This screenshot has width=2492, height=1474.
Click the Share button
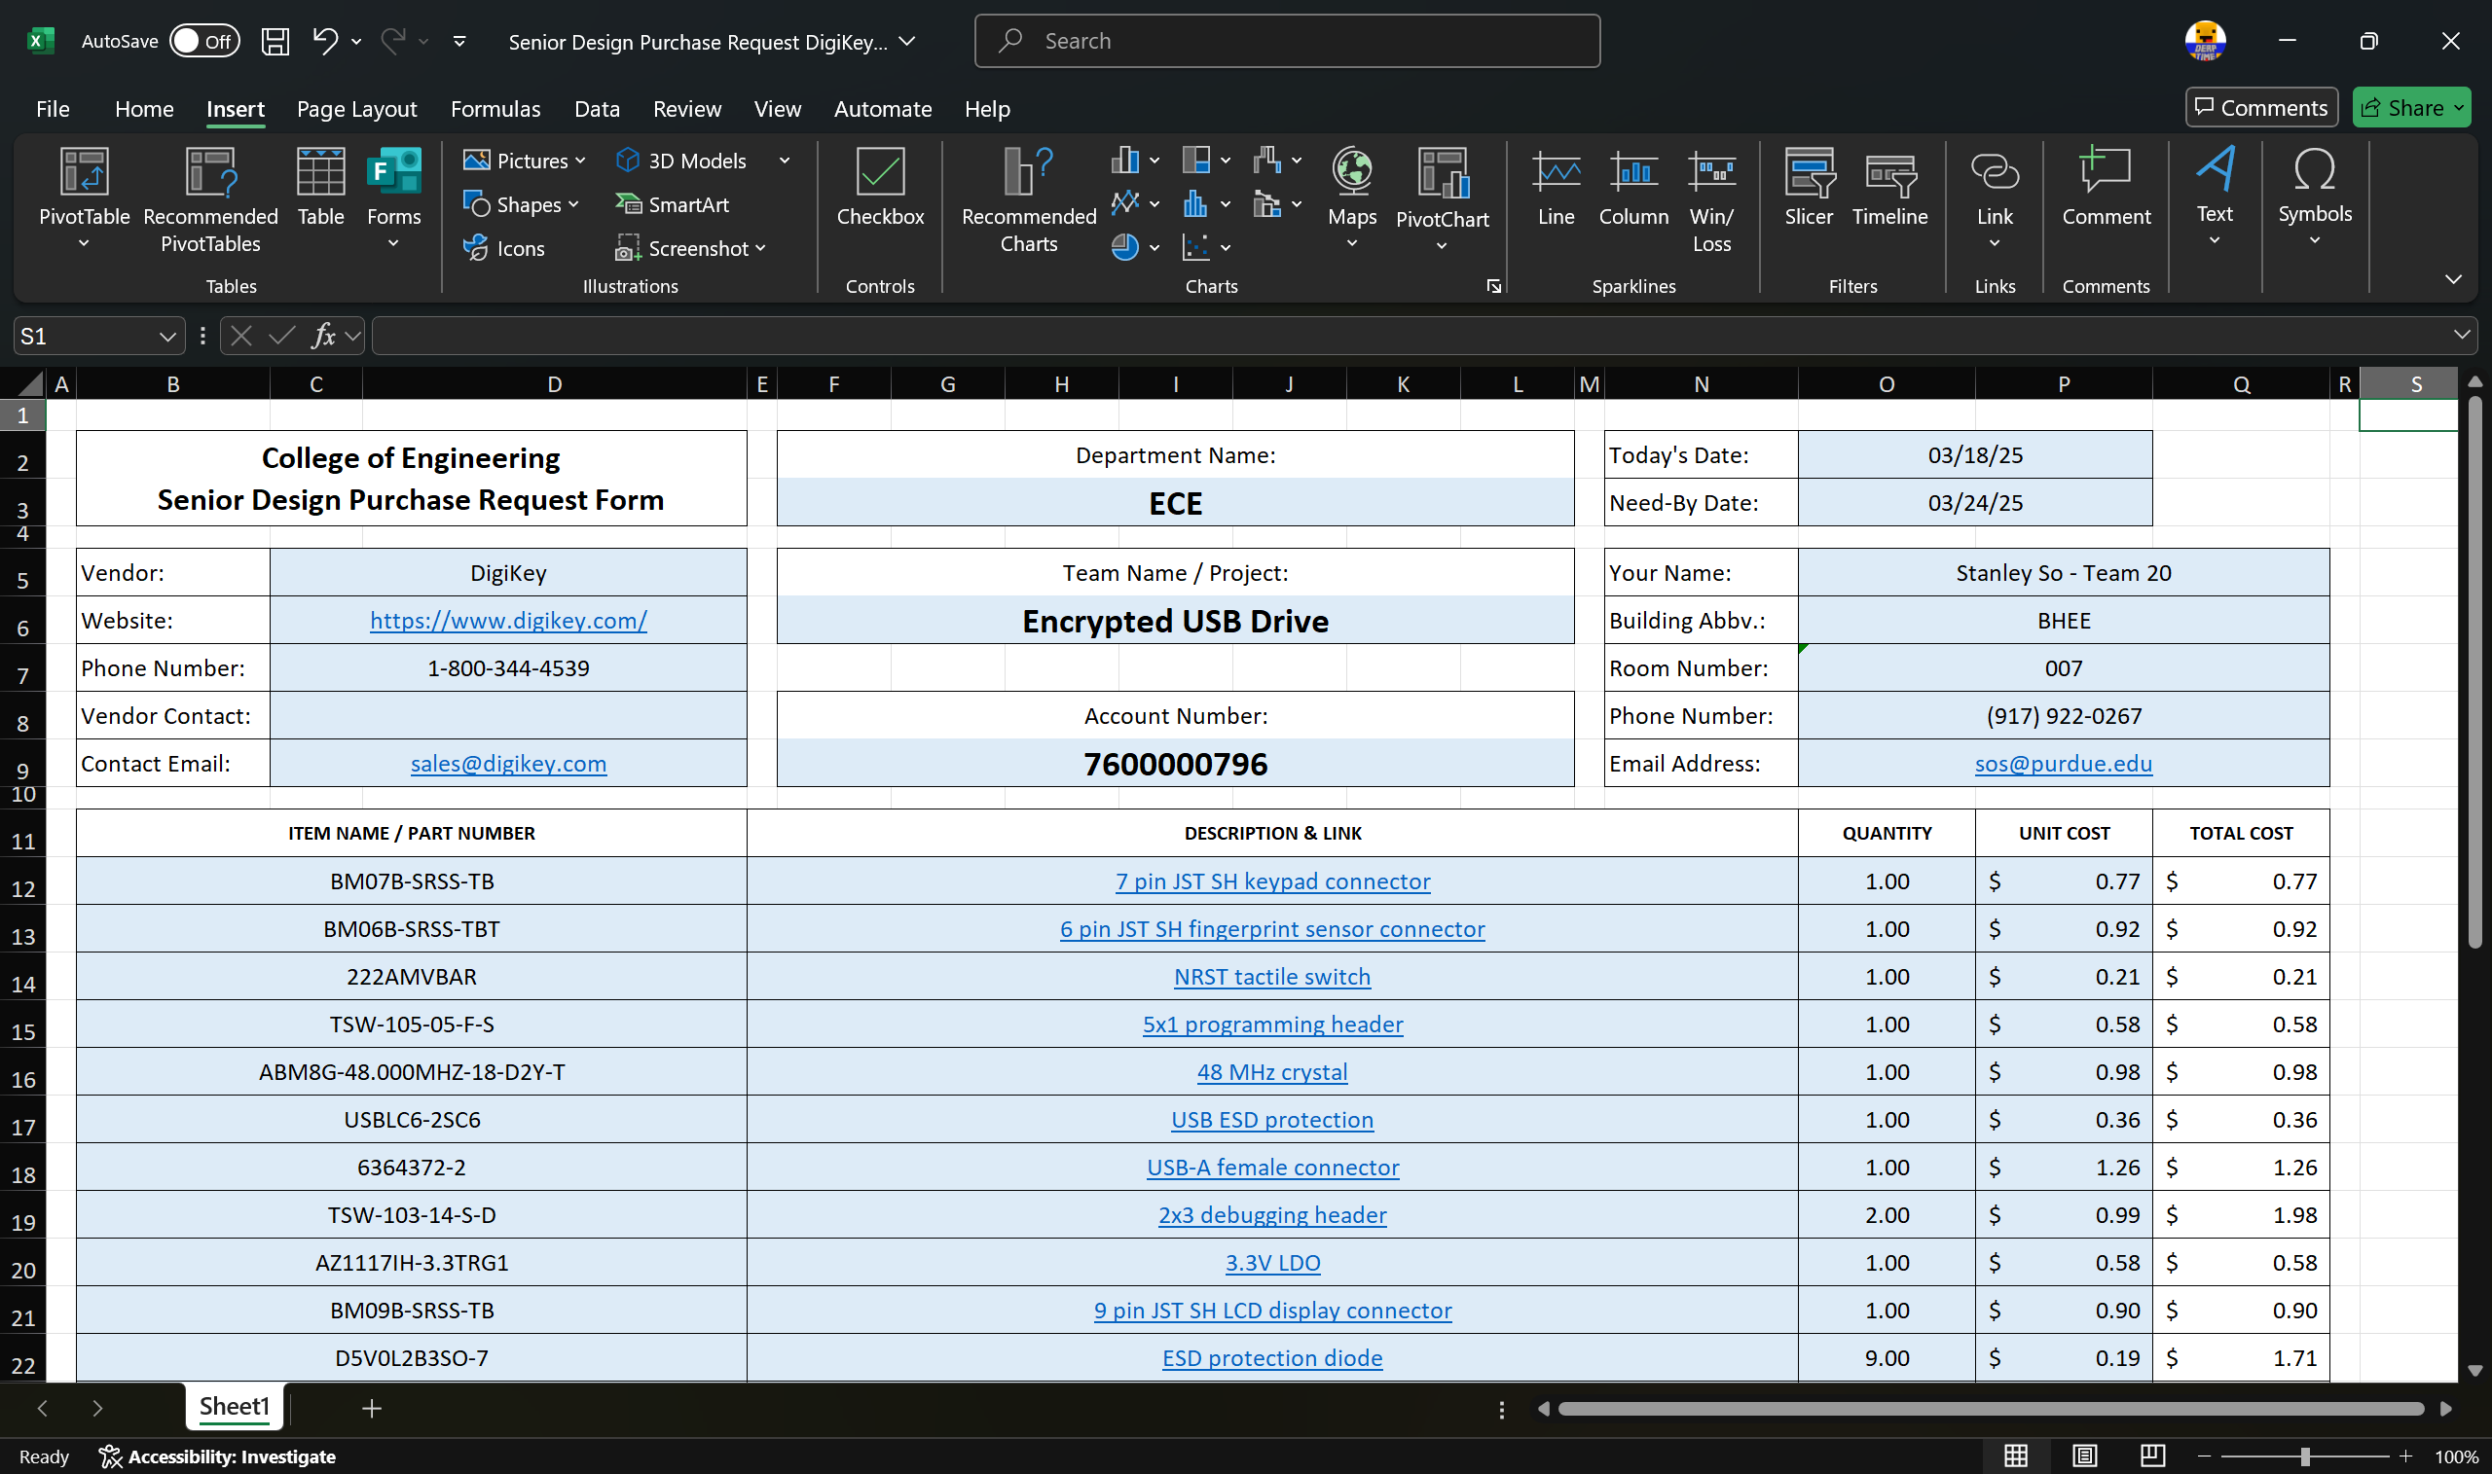[x=2400, y=107]
